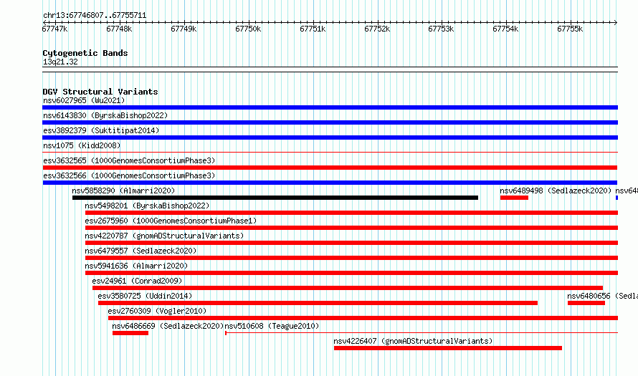Click the 67749k ruler tick label
Image resolution: width=638 pixels, height=376 pixels.
click(184, 29)
